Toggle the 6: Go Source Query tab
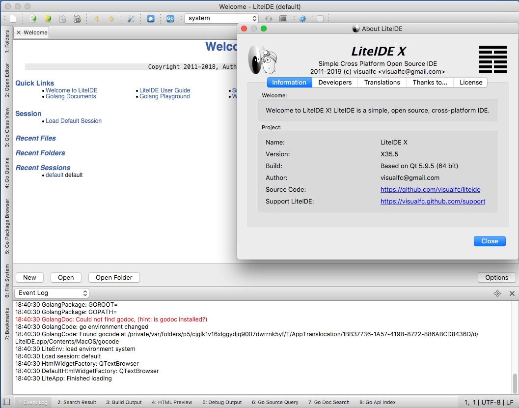Screen dimensions: 519x408 [x=275, y=403]
